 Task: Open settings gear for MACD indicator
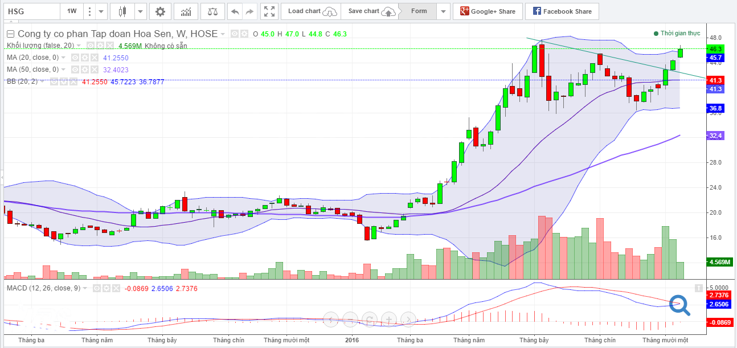tap(107, 288)
